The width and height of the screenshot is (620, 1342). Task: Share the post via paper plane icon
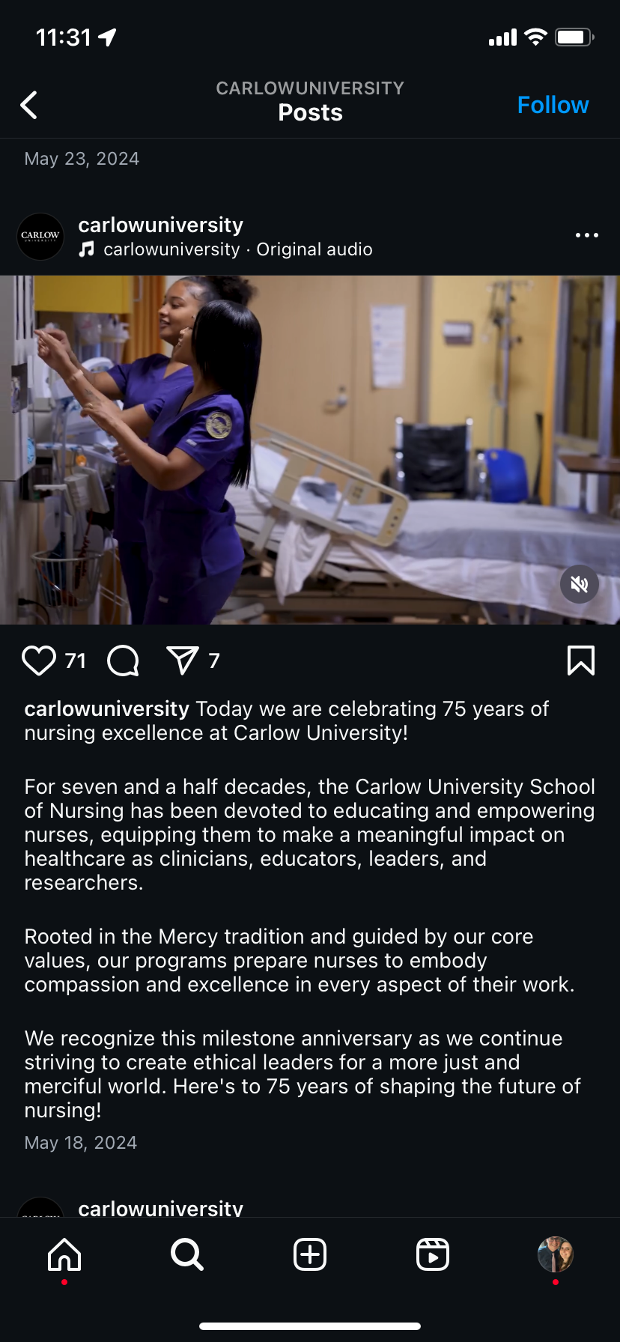pos(182,661)
